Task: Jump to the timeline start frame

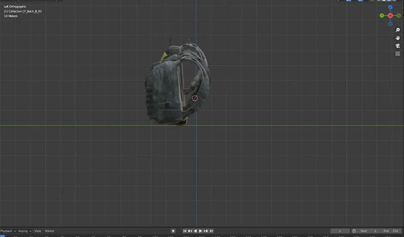Action: 185,231
